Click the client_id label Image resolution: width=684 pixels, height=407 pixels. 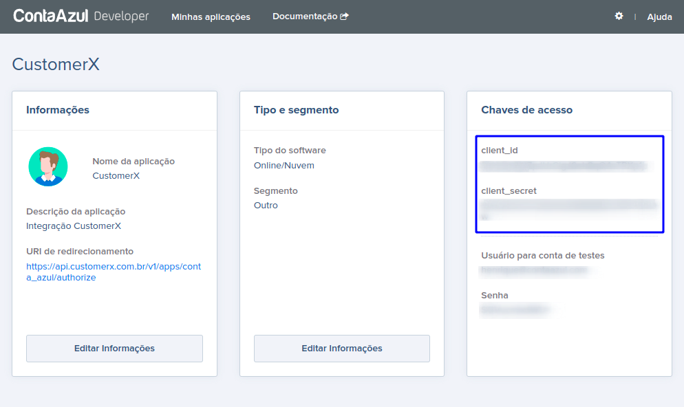click(x=500, y=151)
